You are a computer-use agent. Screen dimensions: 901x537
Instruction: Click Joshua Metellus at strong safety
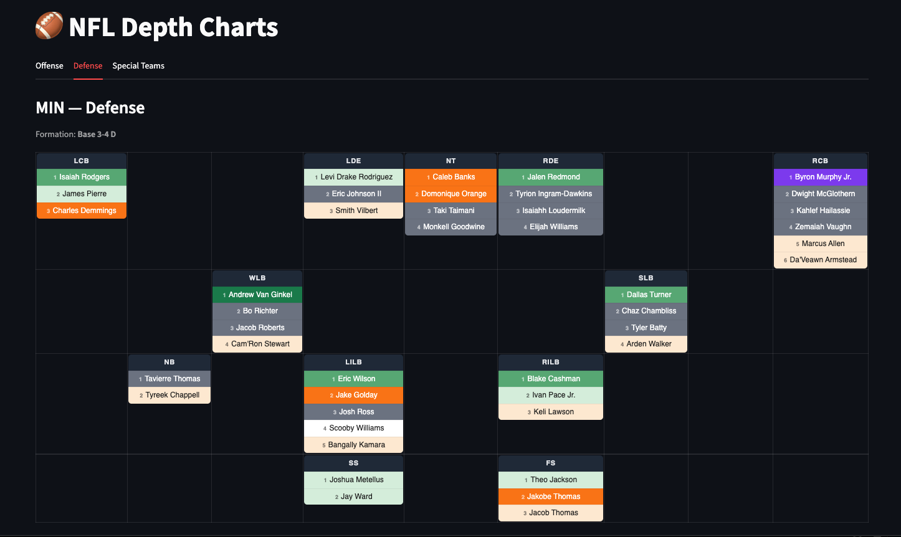pyautogui.click(x=353, y=480)
